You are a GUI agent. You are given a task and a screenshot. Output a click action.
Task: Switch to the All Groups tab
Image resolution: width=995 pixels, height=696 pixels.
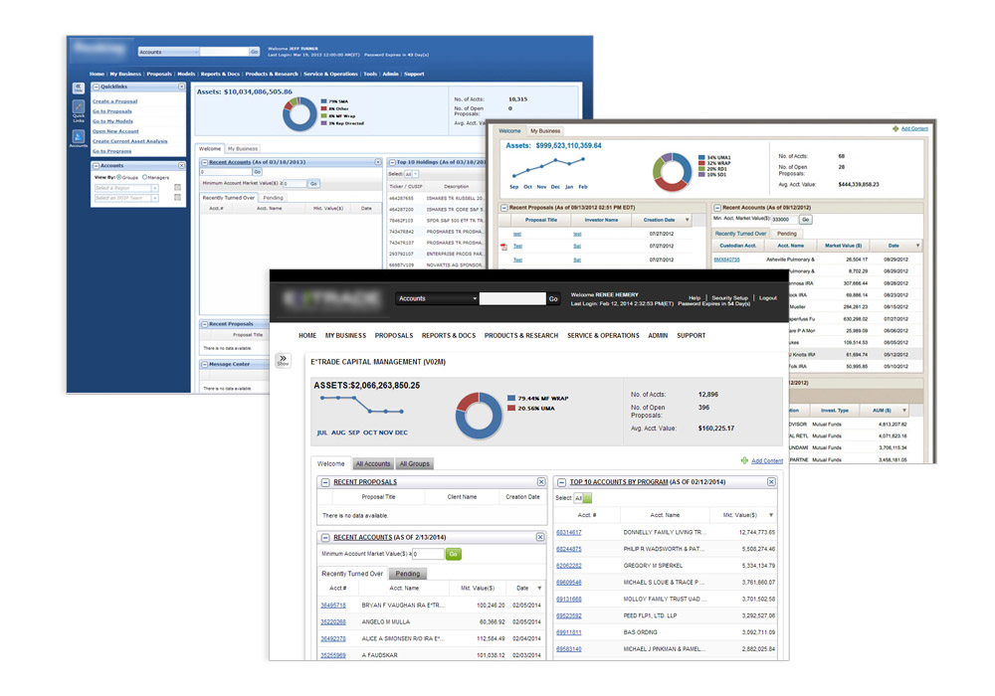pos(414,464)
